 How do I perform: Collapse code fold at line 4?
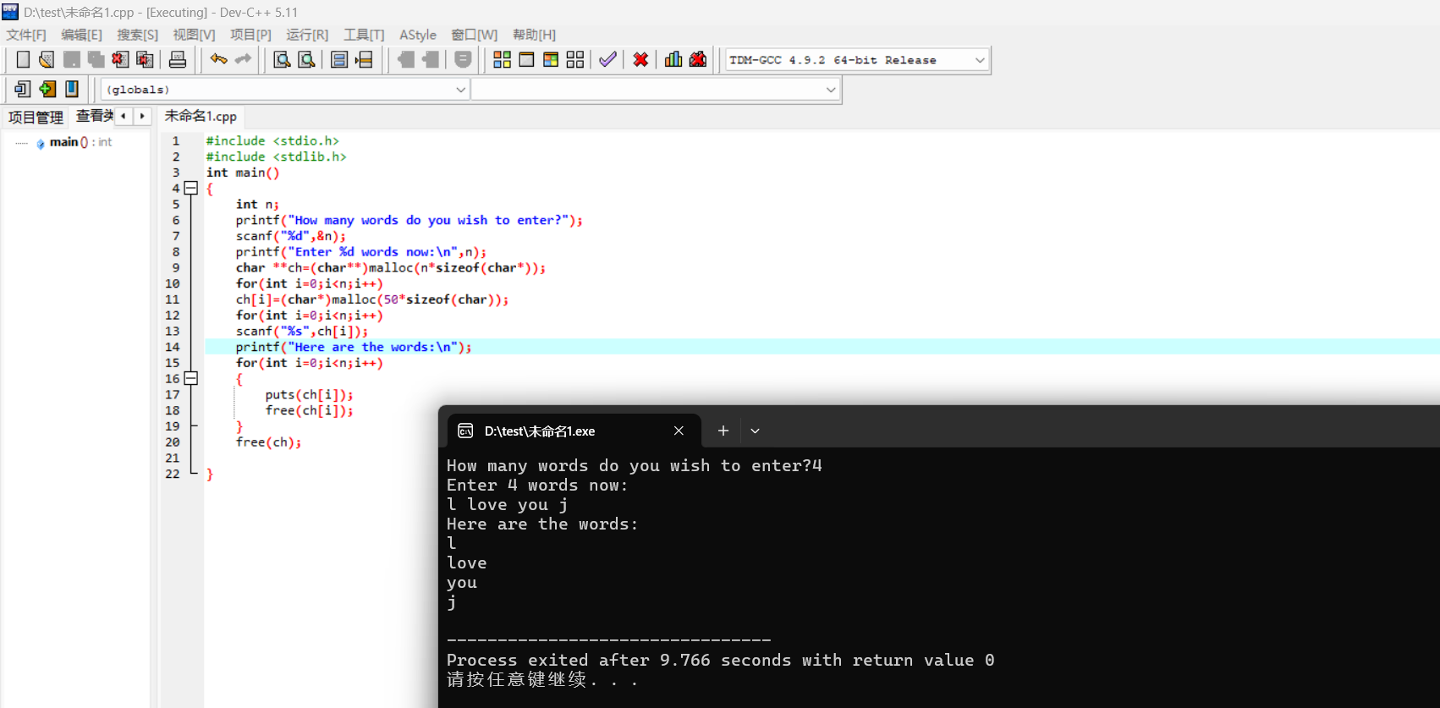[x=191, y=189]
